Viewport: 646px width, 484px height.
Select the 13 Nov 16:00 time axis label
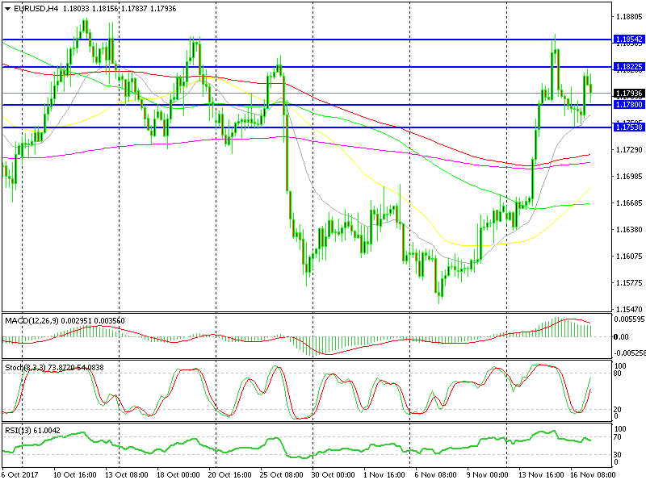[x=540, y=475]
